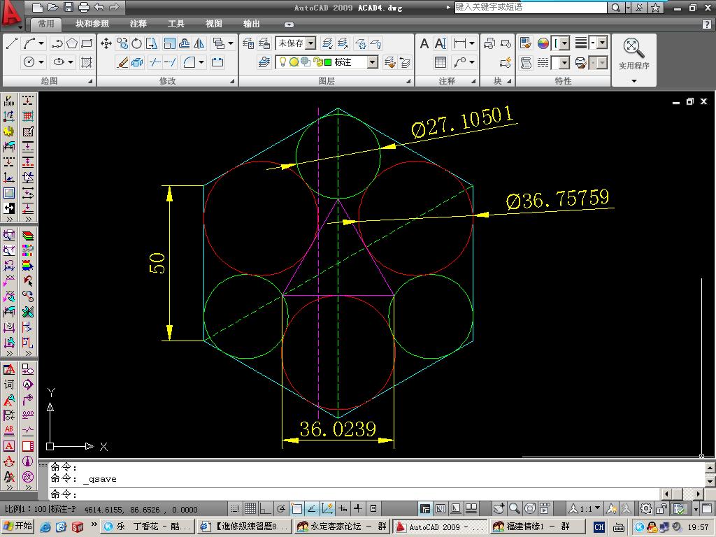Expand the Fillet tool dropdown arrow

[201, 62]
